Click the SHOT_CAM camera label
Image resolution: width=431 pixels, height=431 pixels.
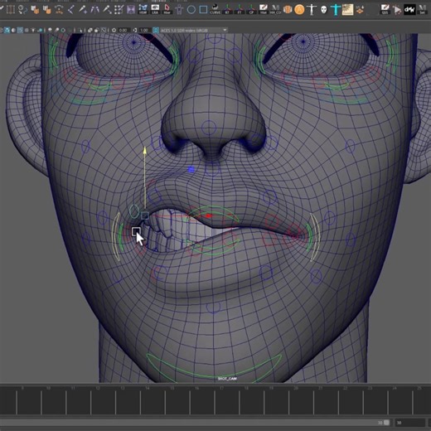[227, 378]
